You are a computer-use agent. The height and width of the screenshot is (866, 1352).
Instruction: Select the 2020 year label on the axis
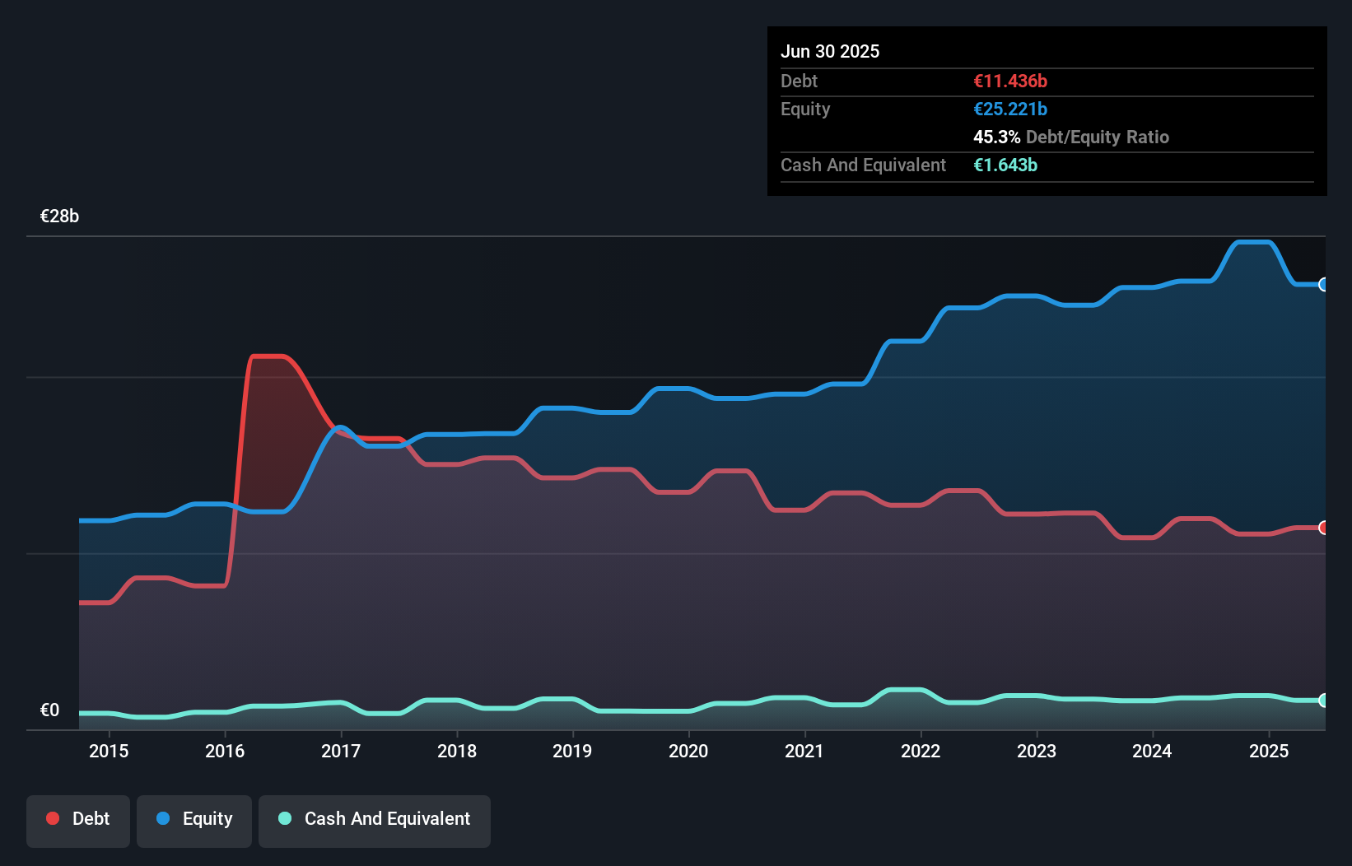click(688, 751)
